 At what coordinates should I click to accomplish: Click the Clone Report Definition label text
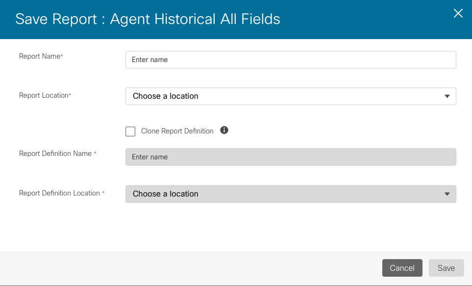click(177, 131)
